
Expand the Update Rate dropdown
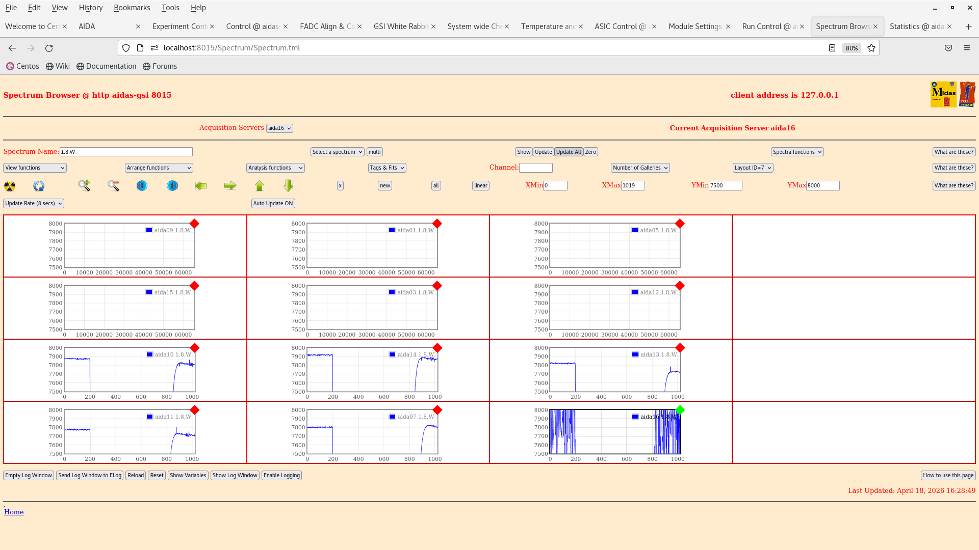coord(34,203)
